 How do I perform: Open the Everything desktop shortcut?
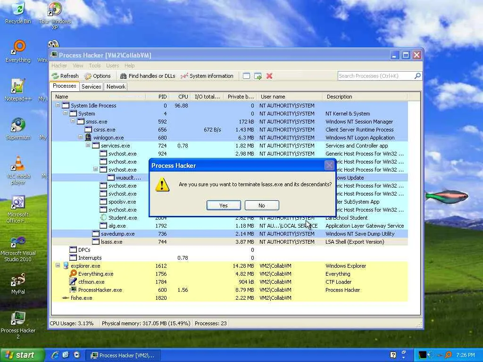18,51
